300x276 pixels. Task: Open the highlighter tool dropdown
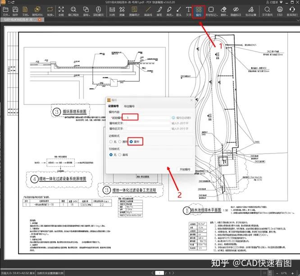[x=169, y=11]
